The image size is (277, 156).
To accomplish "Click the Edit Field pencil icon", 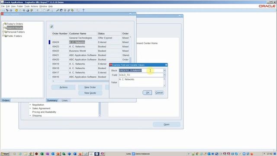I will tap(58, 10).
